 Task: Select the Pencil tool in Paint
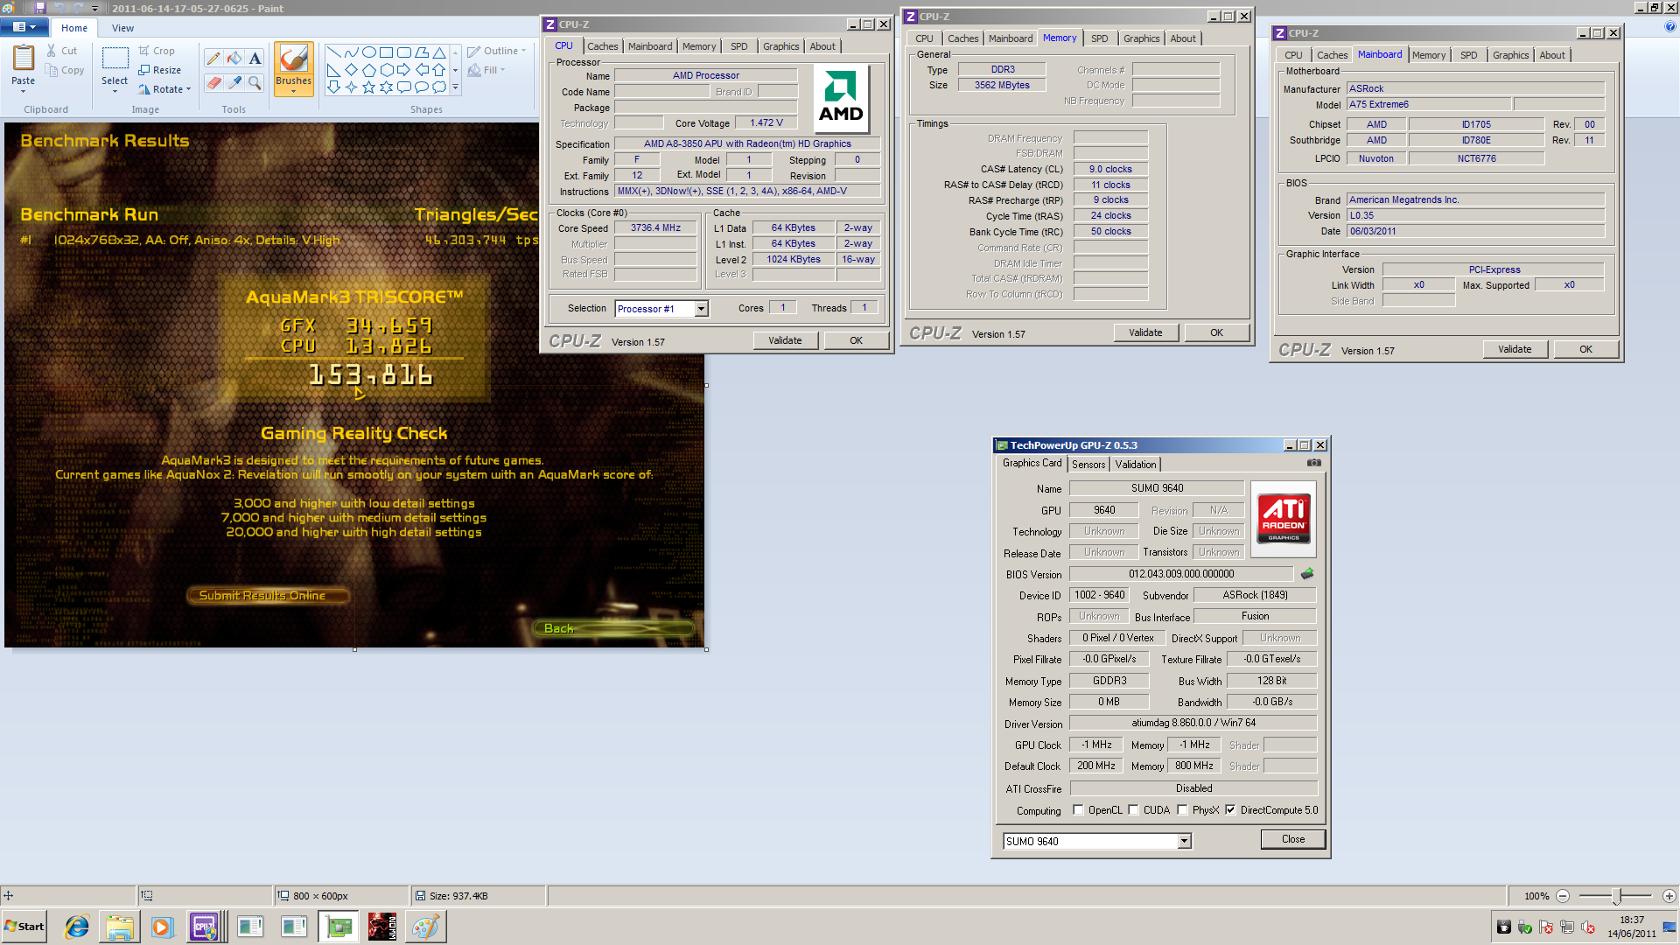point(213,59)
